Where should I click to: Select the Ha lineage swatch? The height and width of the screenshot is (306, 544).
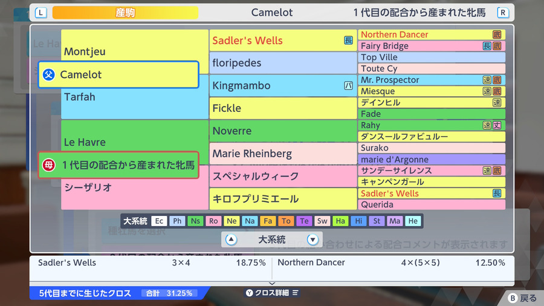(x=340, y=221)
